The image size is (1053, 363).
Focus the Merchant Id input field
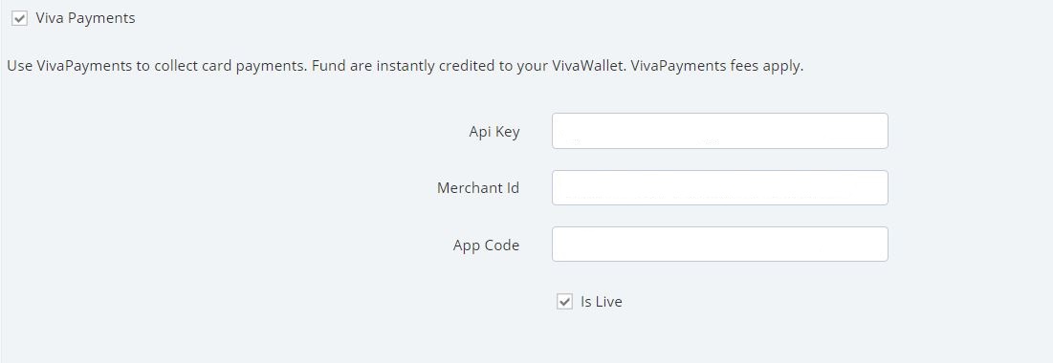coord(720,188)
